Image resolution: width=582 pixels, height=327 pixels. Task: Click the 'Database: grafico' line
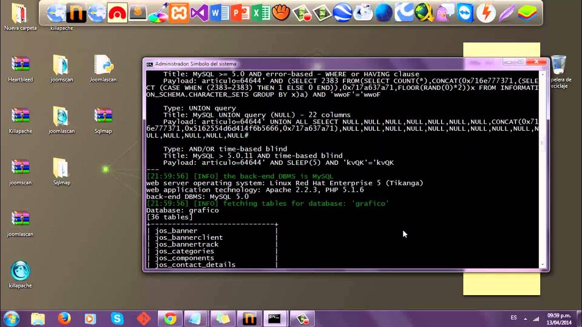tap(182, 210)
